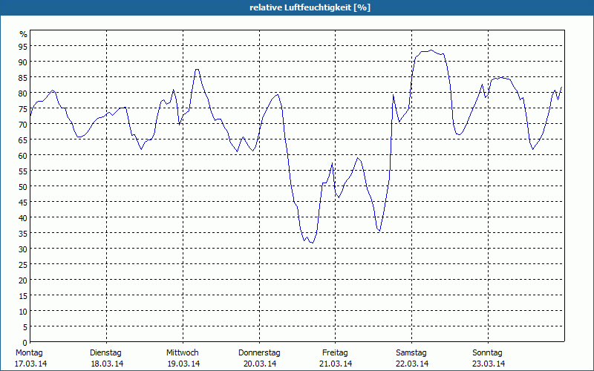The height and width of the screenshot is (371, 594).
Task: Click the '50' y-axis value
Action: tap(23, 187)
